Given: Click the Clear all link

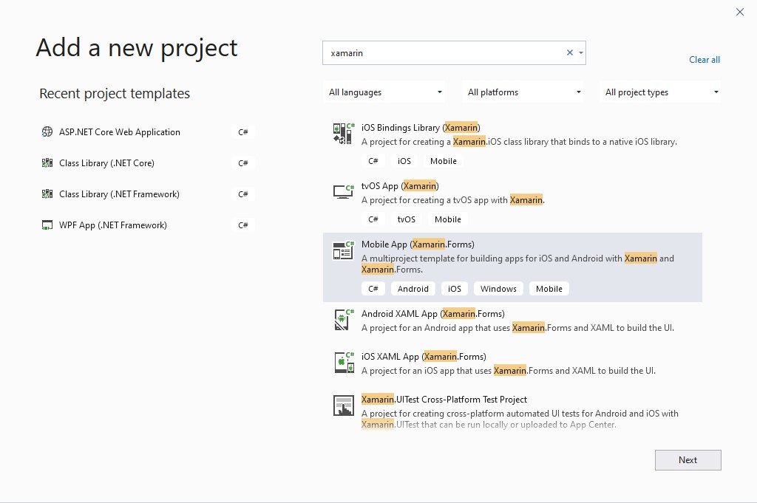Looking at the screenshot, I should 705,60.
